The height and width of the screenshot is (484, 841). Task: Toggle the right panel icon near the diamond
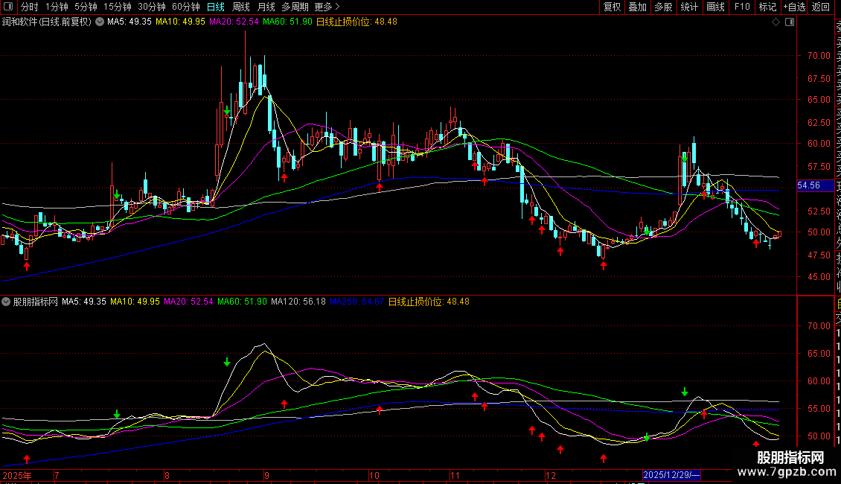pyautogui.click(x=789, y=22)
